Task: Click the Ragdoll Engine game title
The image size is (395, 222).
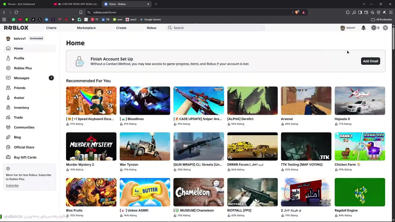Action: coord(346,210)
